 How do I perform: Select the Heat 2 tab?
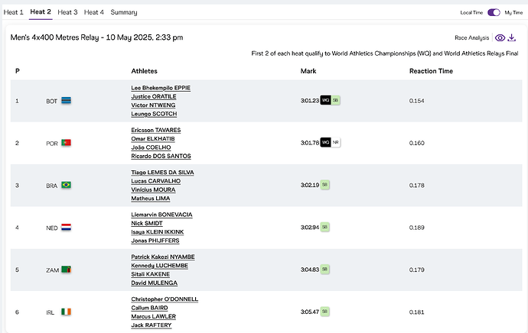click(x=41, y=12)
